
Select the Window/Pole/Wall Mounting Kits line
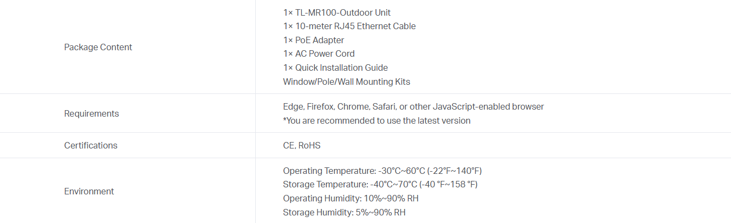[346, 82]
